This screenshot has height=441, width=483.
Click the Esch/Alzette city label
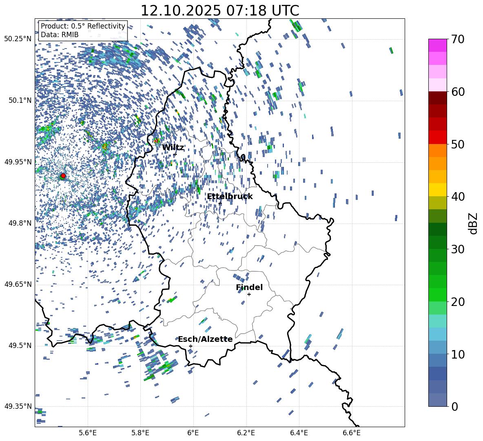(x=206, y=339)
